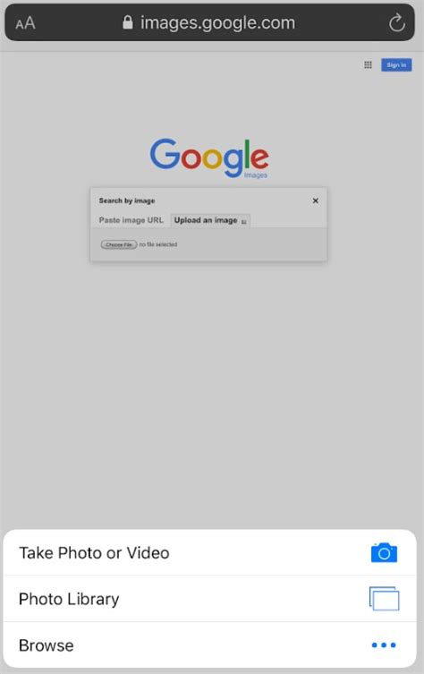The width and height of the screenshot is (424, 674).
Task: Switch to Paste image URL tab
Action: [131, 220]
